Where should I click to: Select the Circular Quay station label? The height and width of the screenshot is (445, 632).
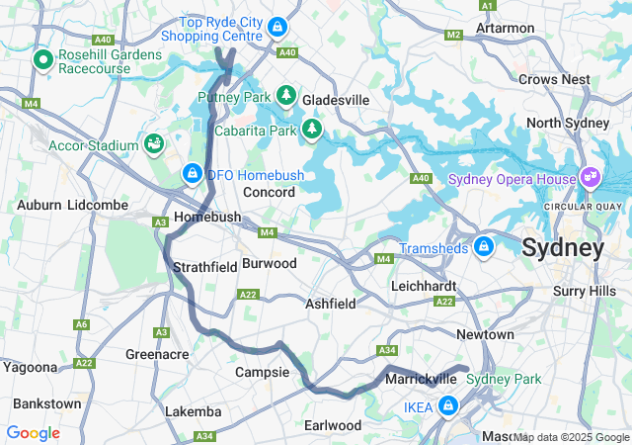(x=583, y=207)
